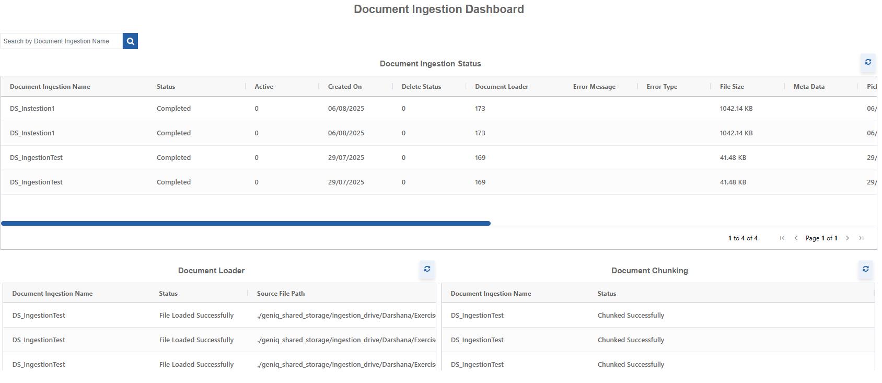Go to last page arrow

861,238
